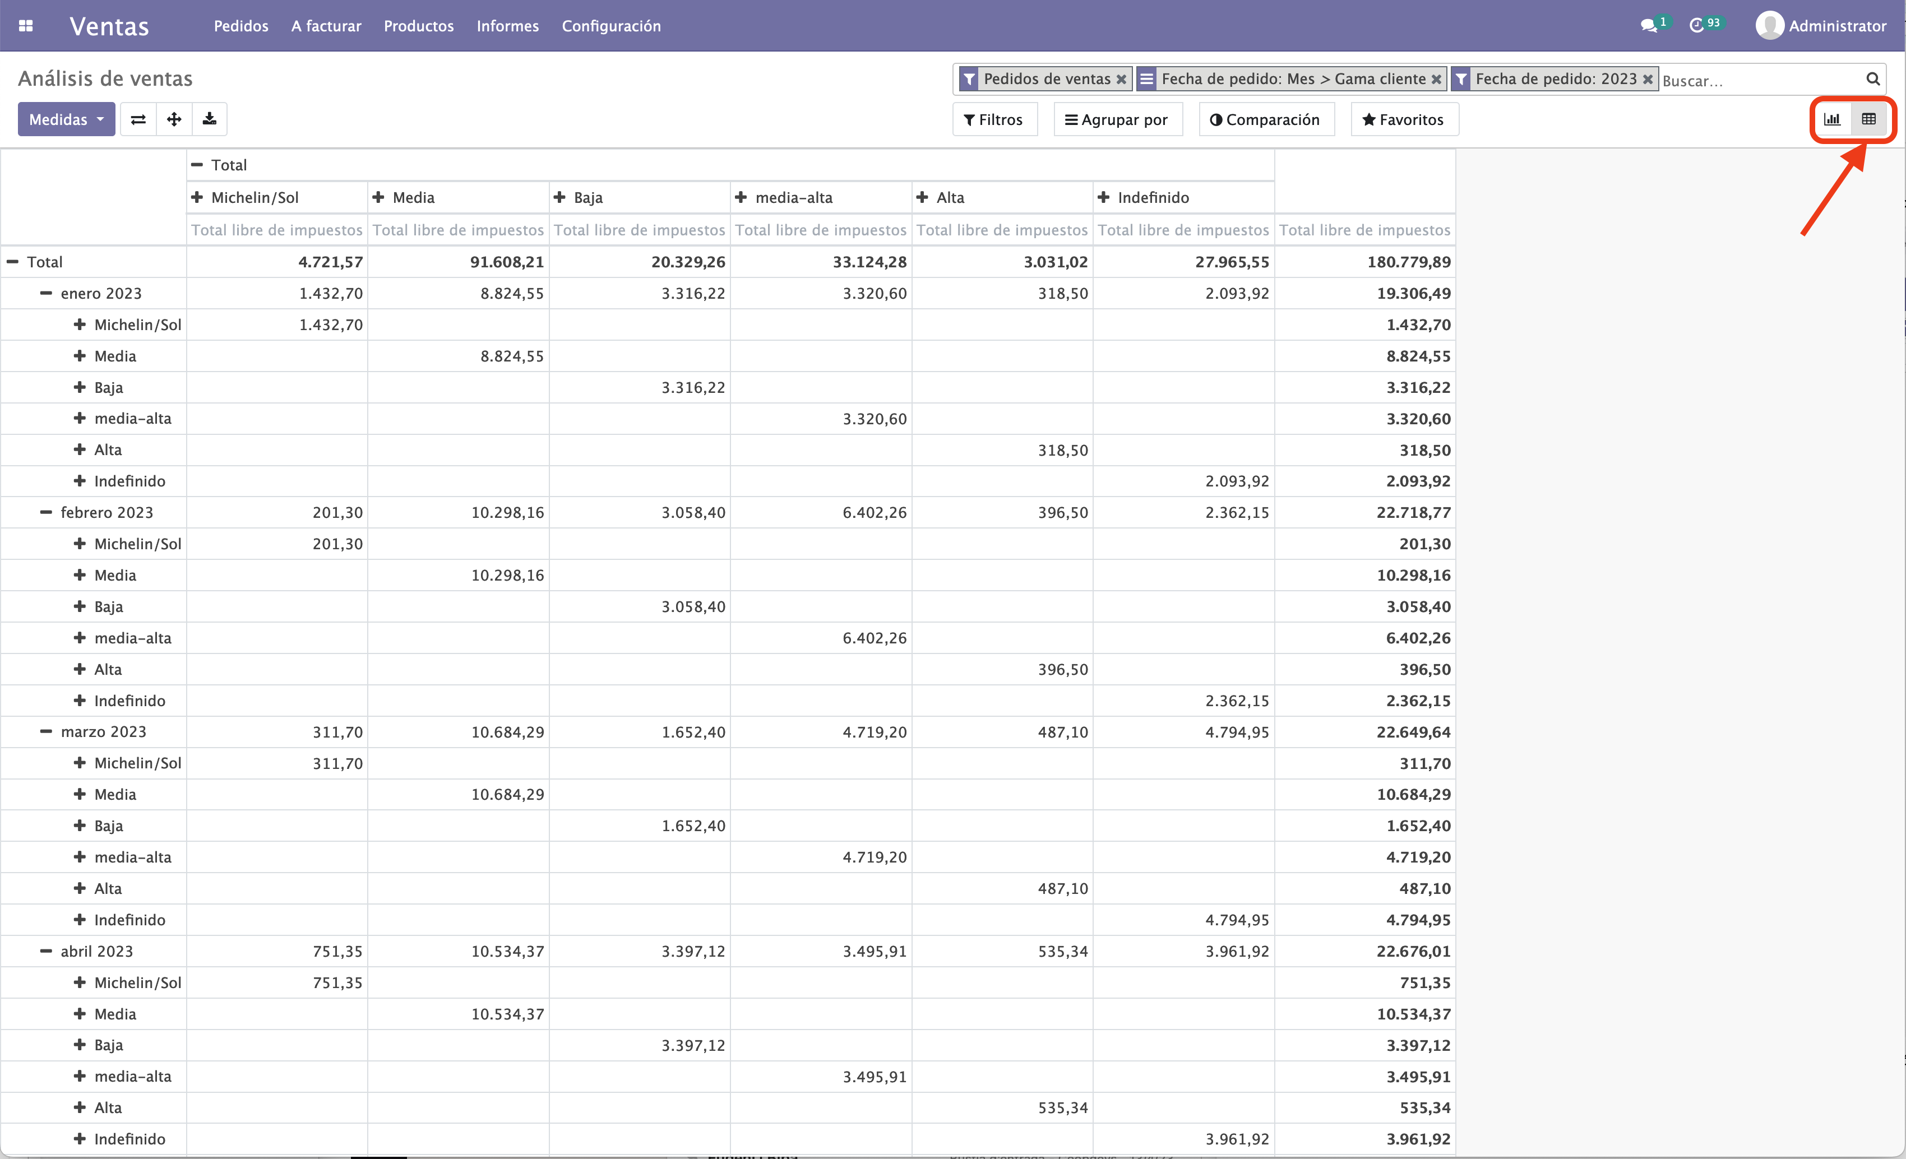Expand Alta under febrero 2023
Screen dimensions: 1906x1159
point(94,669)
